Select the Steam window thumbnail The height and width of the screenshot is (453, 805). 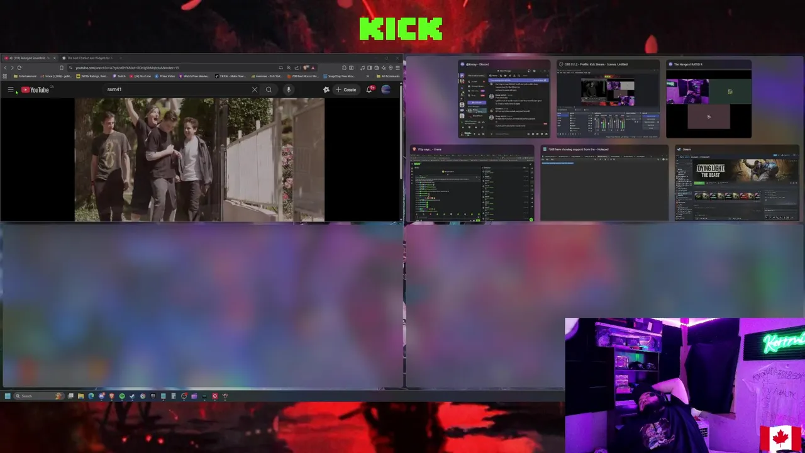click(737, 184)
